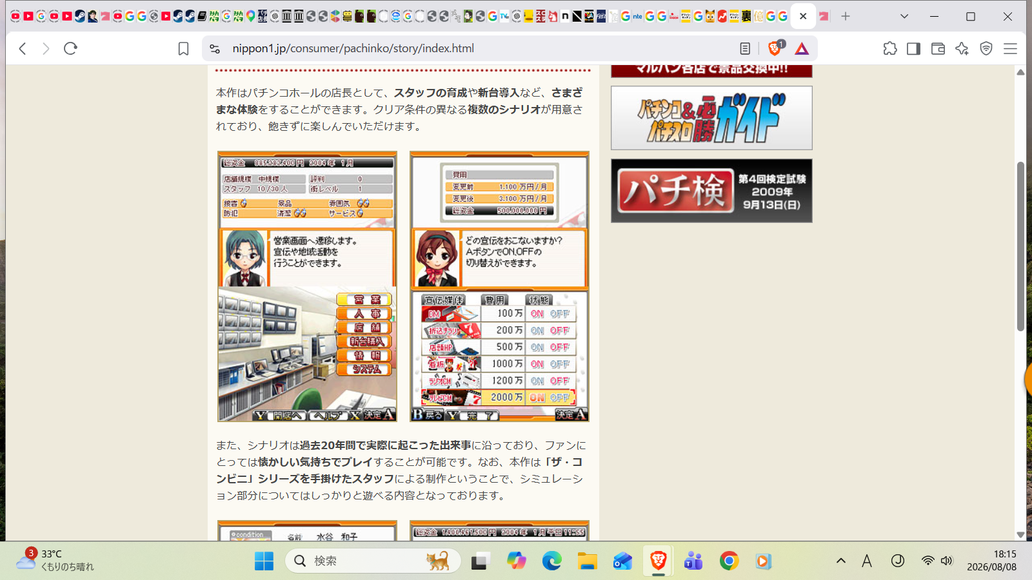Open the weather widget showing 33°C
This screenshot has width=1032, height=580.
[x=55, y=561]
